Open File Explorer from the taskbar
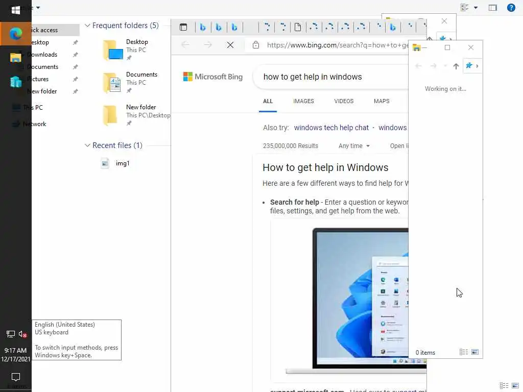This screenshot has height=392, width=523. 16,57
